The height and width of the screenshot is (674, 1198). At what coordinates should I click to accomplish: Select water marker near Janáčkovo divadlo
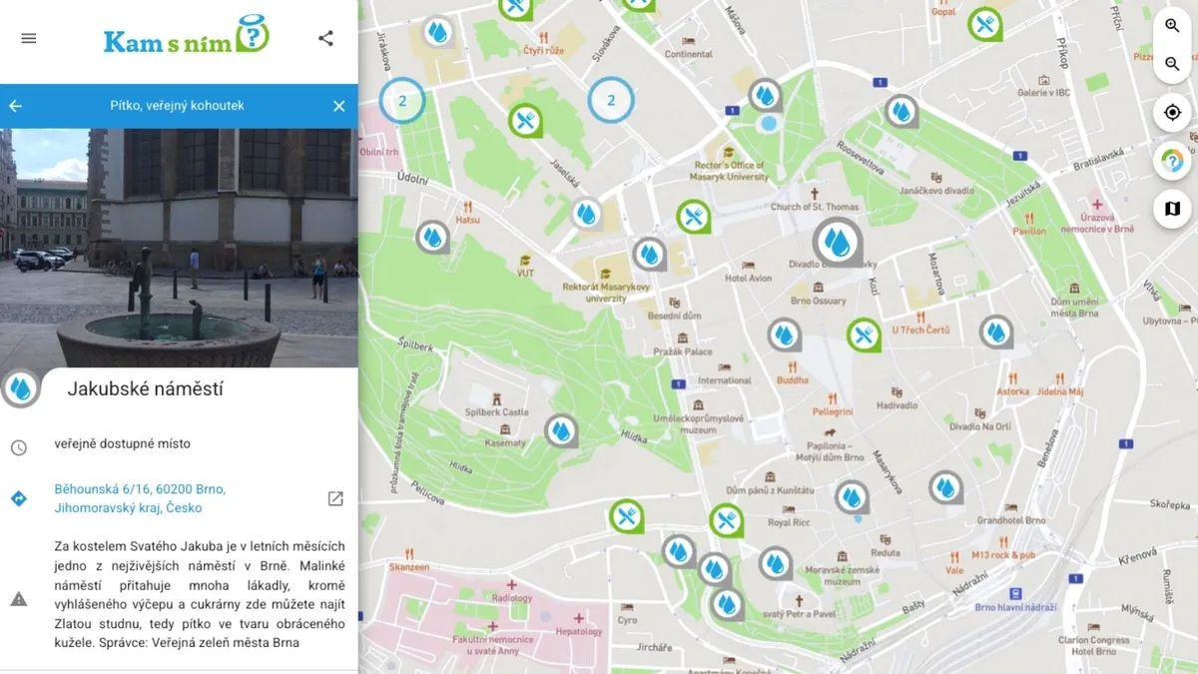click(x=901, y=111)
